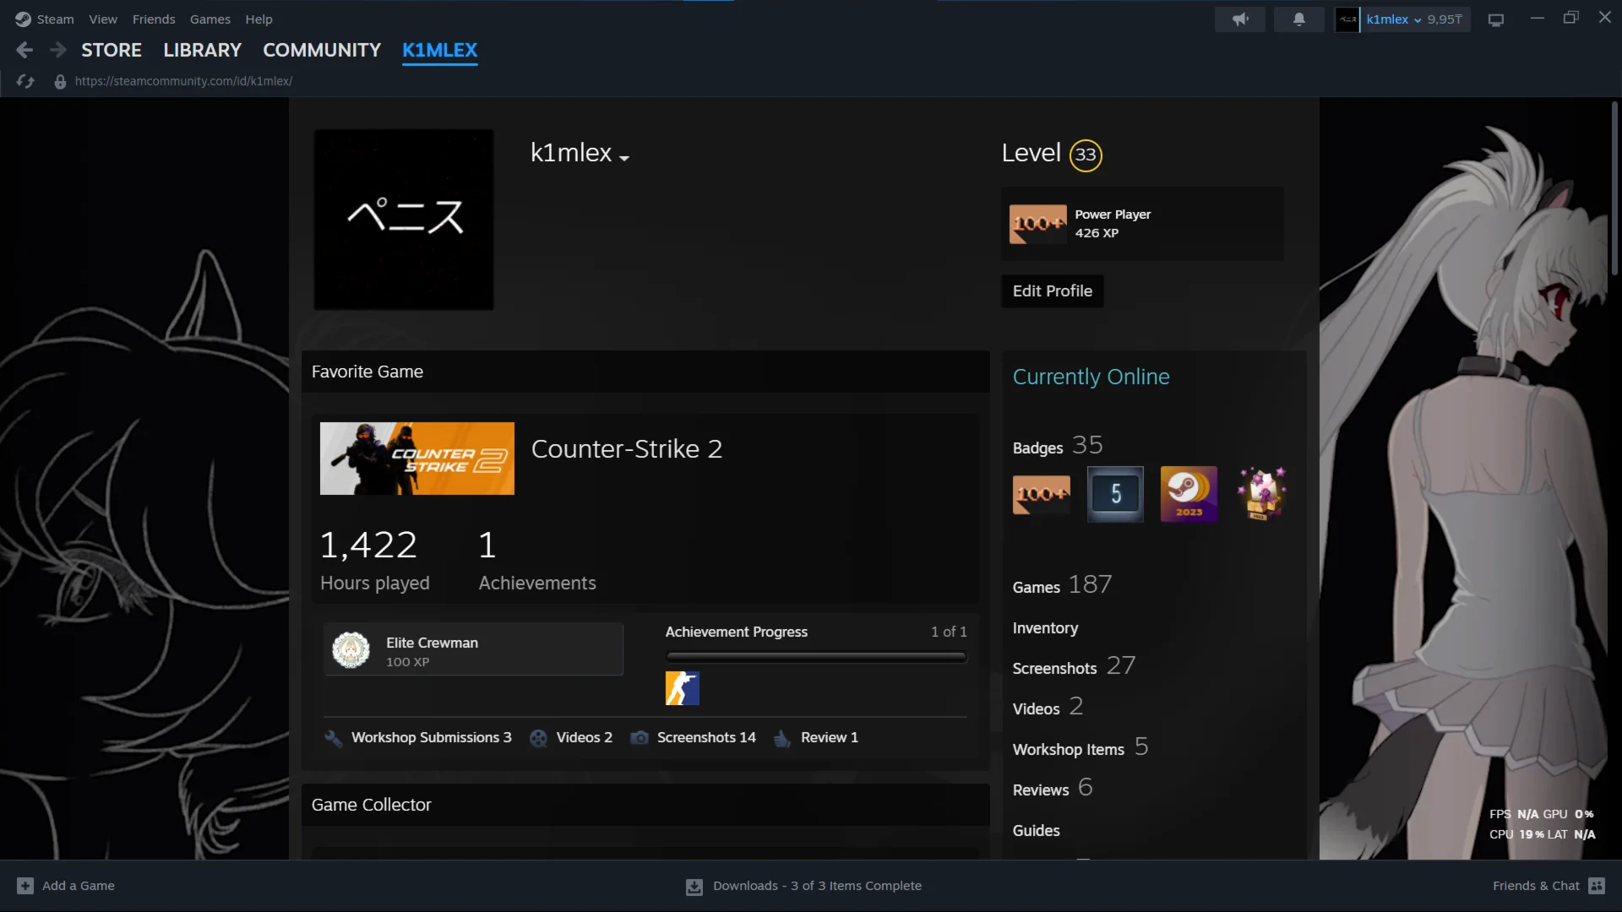The height and width of the screenshot is (912, 1622).
Task: Click the Downloads status icon
Action: 694,887
